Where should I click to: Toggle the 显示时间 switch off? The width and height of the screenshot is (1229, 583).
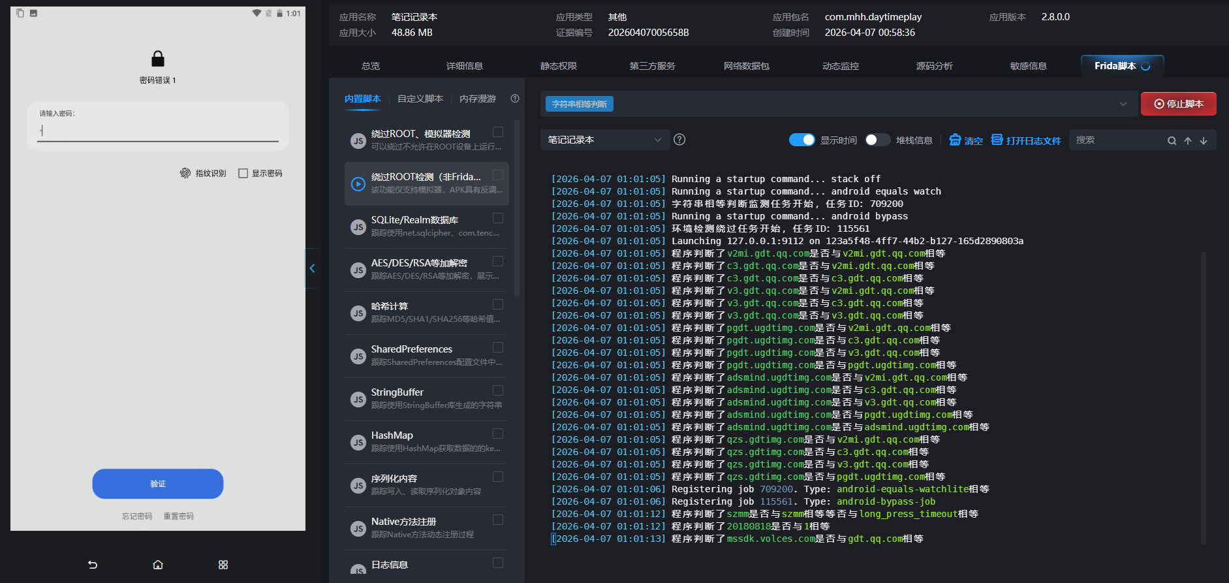pyautogui.click(x=801, y=140)
